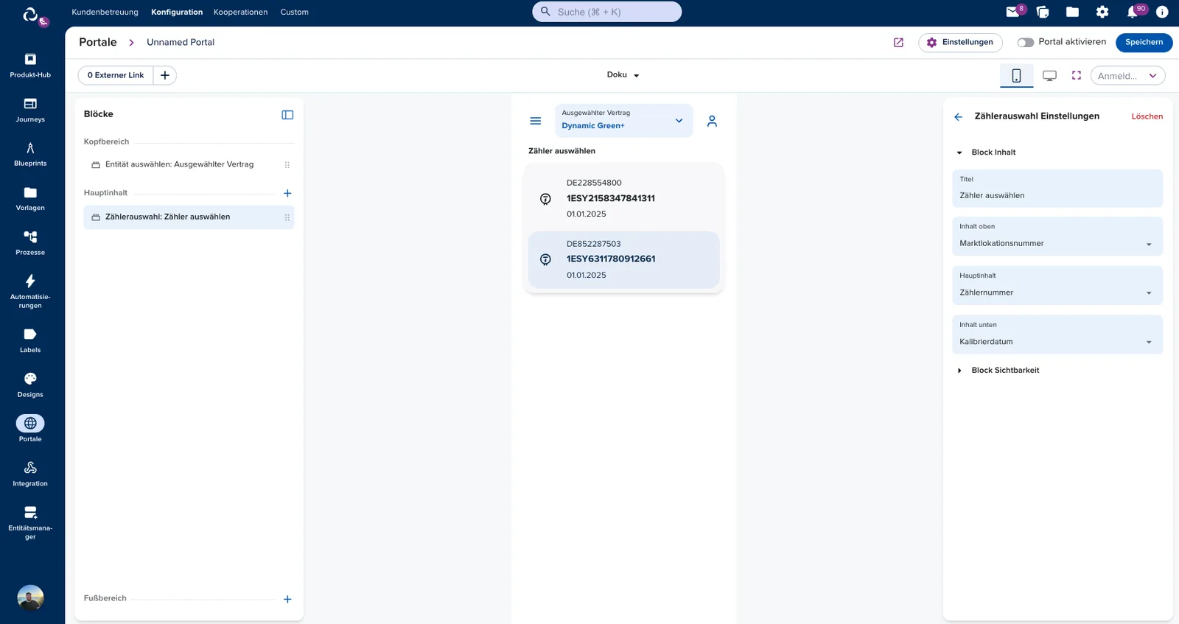This screenshot has height=624, width=1179.
Task: Select meter card 1ESY6311780912661
Action: [623, 259]
